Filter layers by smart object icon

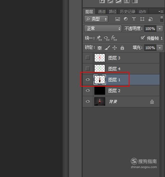(x=150, y=19)
